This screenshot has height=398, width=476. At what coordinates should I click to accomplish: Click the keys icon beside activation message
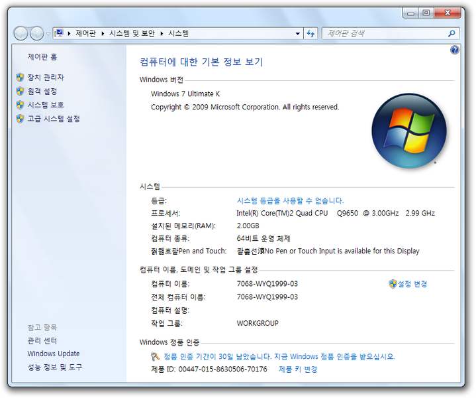click(x=155, y=356)
